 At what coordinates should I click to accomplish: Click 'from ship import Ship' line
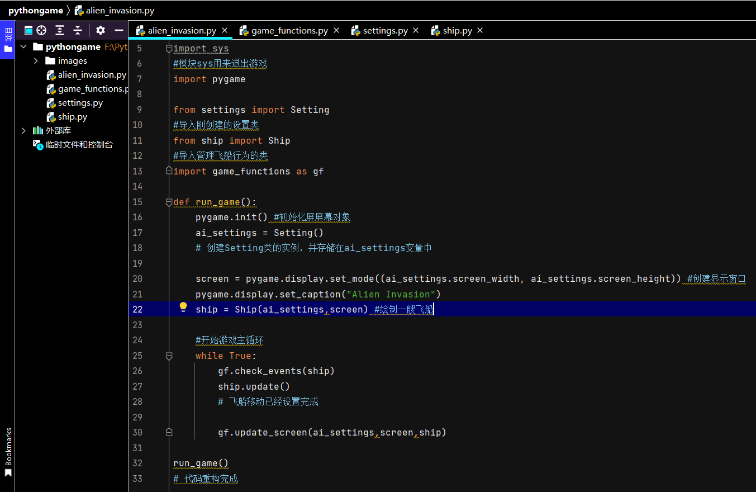(232, 140)
